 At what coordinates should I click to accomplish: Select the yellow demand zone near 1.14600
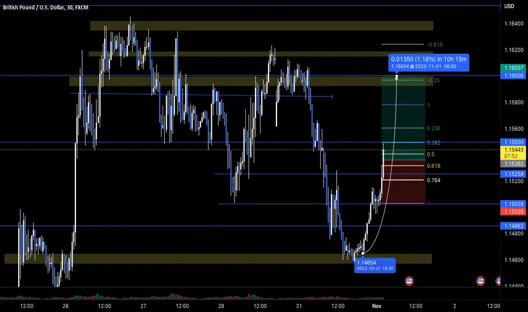click(218, 259)
